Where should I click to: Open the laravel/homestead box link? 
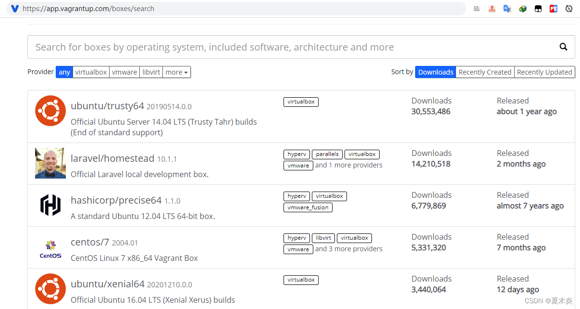112,158
